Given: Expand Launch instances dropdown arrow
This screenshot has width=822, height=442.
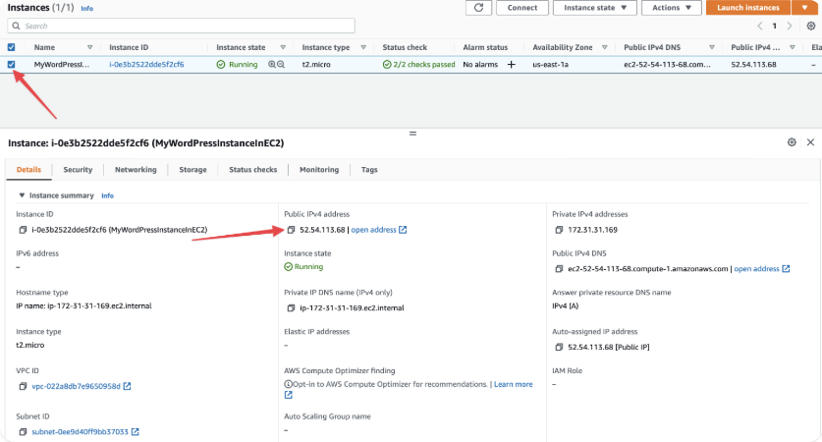Looking at the screenshot, I should coord(804,8).
